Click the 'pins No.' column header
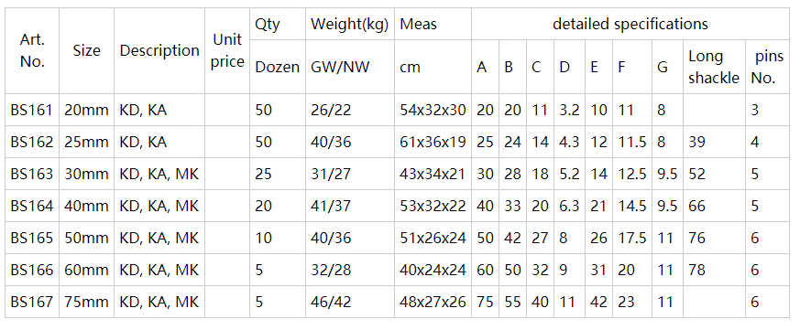 768,67
